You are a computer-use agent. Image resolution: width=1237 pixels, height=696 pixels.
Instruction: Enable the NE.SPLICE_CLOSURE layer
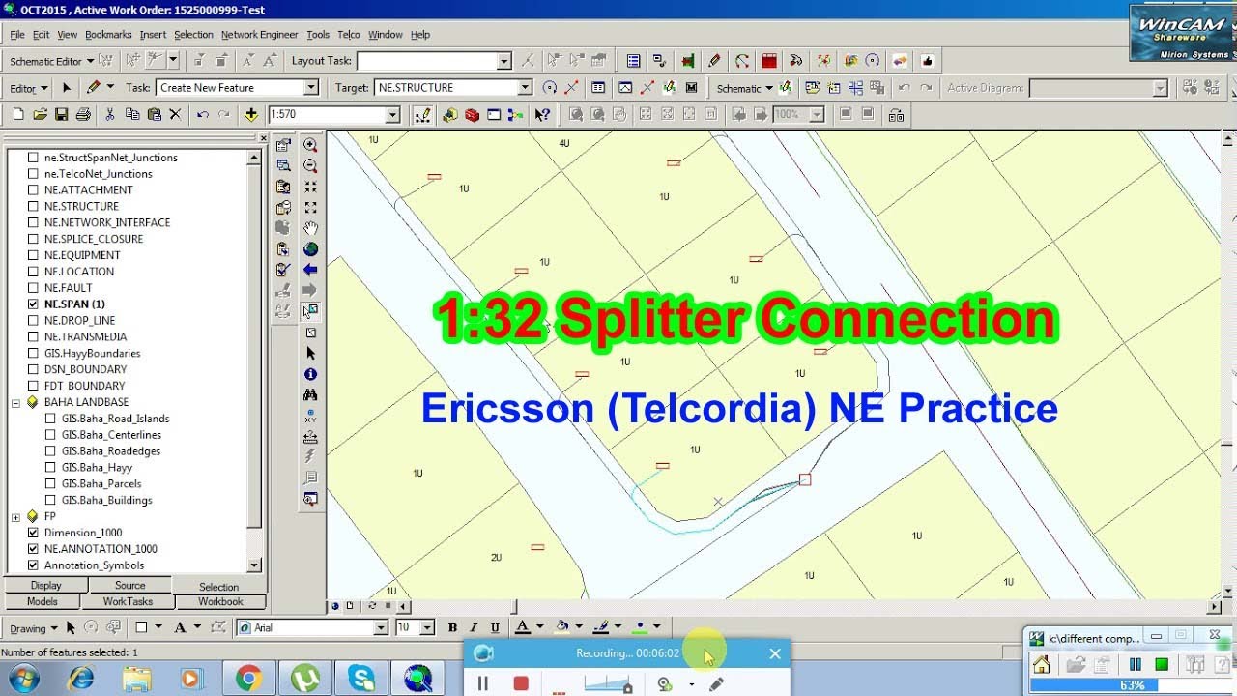point(34,239)
